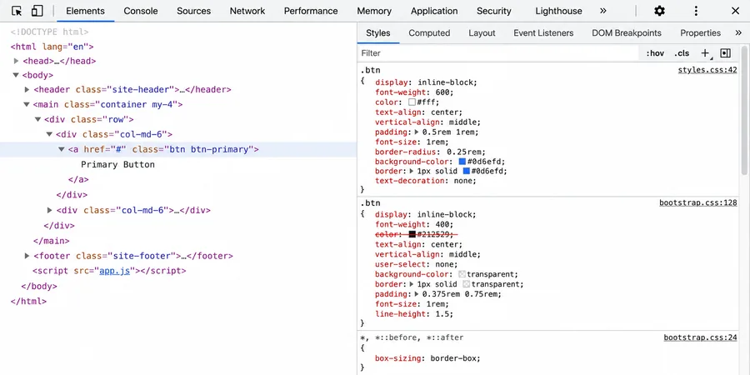Click the box-sizing border-box value
Image resolution: width=750 pixels, height=375 pixels.
click(x=453, y=358)
